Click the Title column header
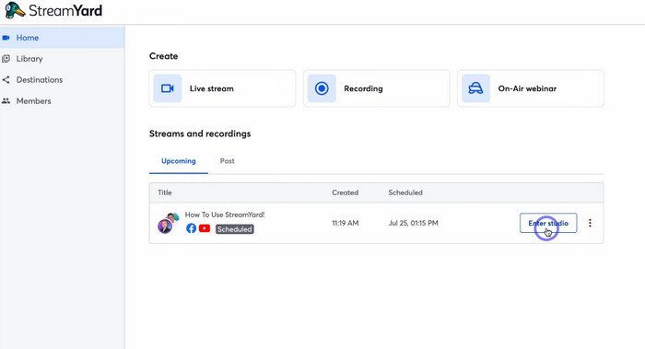Viewport: 645px width, 349px height. 165,192
